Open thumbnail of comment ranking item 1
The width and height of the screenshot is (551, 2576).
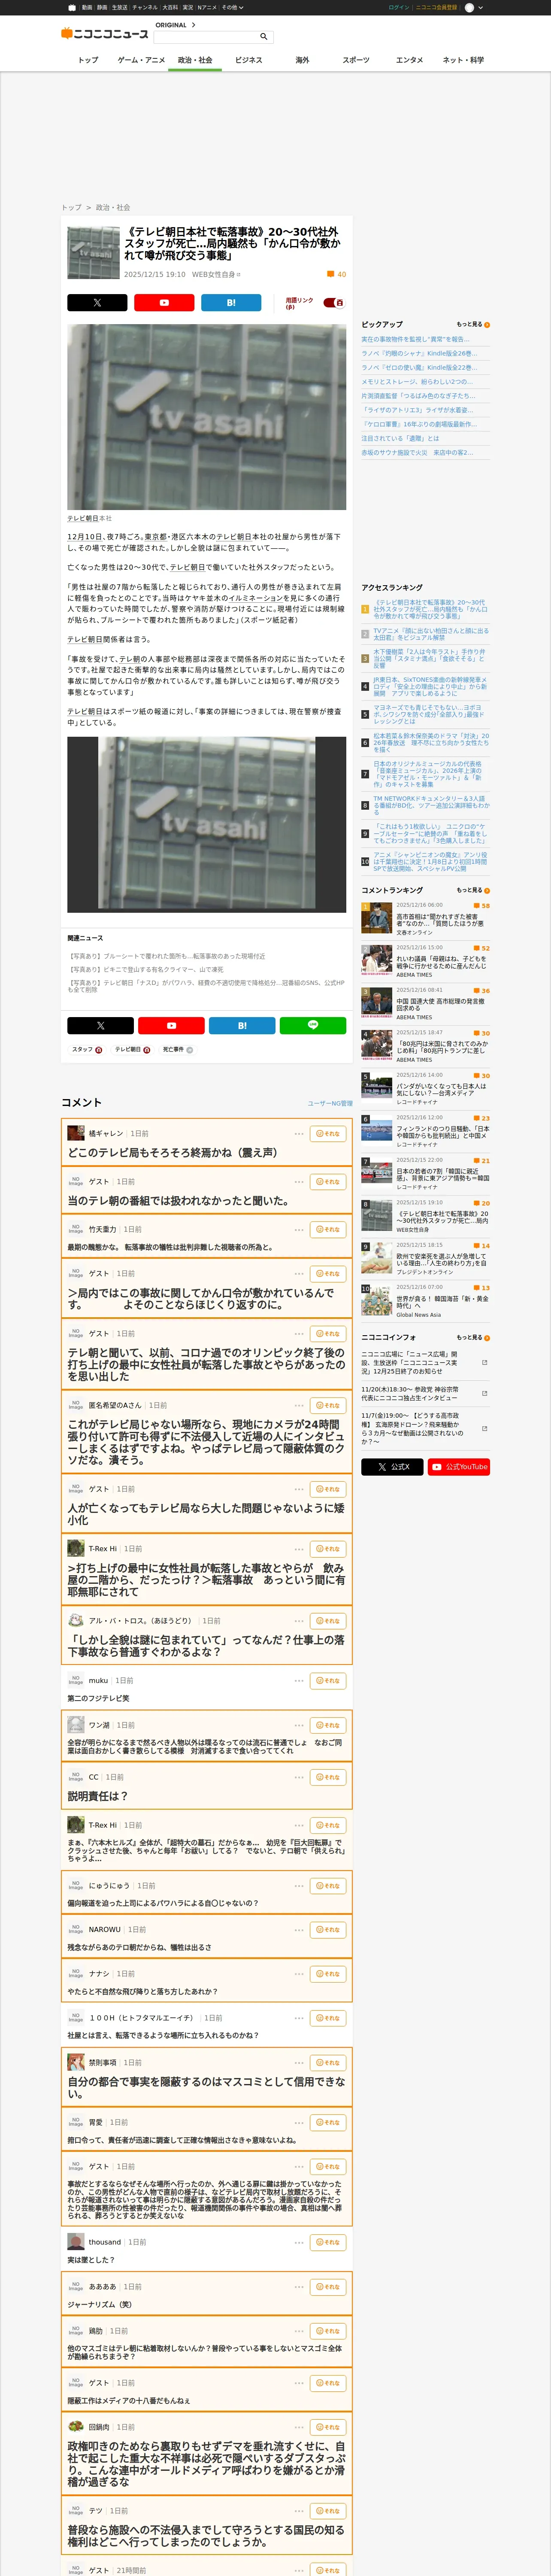click(376, 917)
